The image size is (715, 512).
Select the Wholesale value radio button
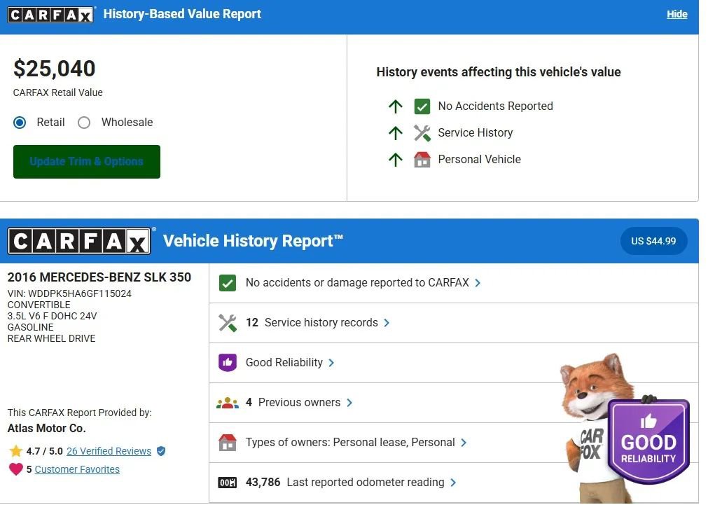[x=85, y=123]
